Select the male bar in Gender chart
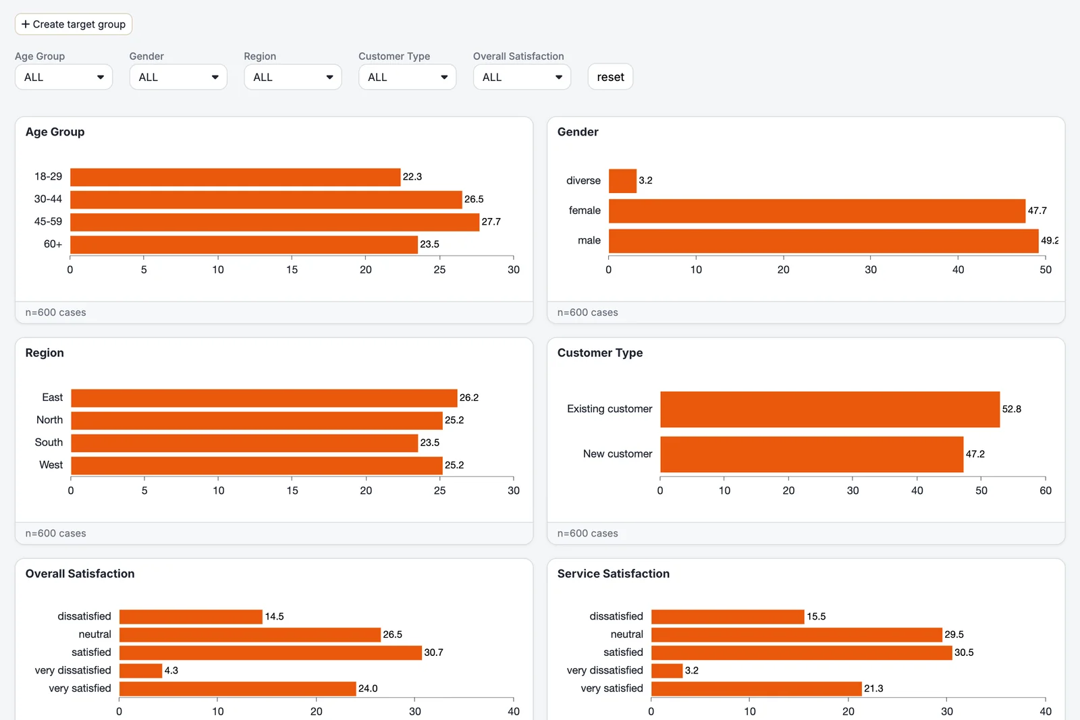1080x720 pixels. [x=823, y=241]
